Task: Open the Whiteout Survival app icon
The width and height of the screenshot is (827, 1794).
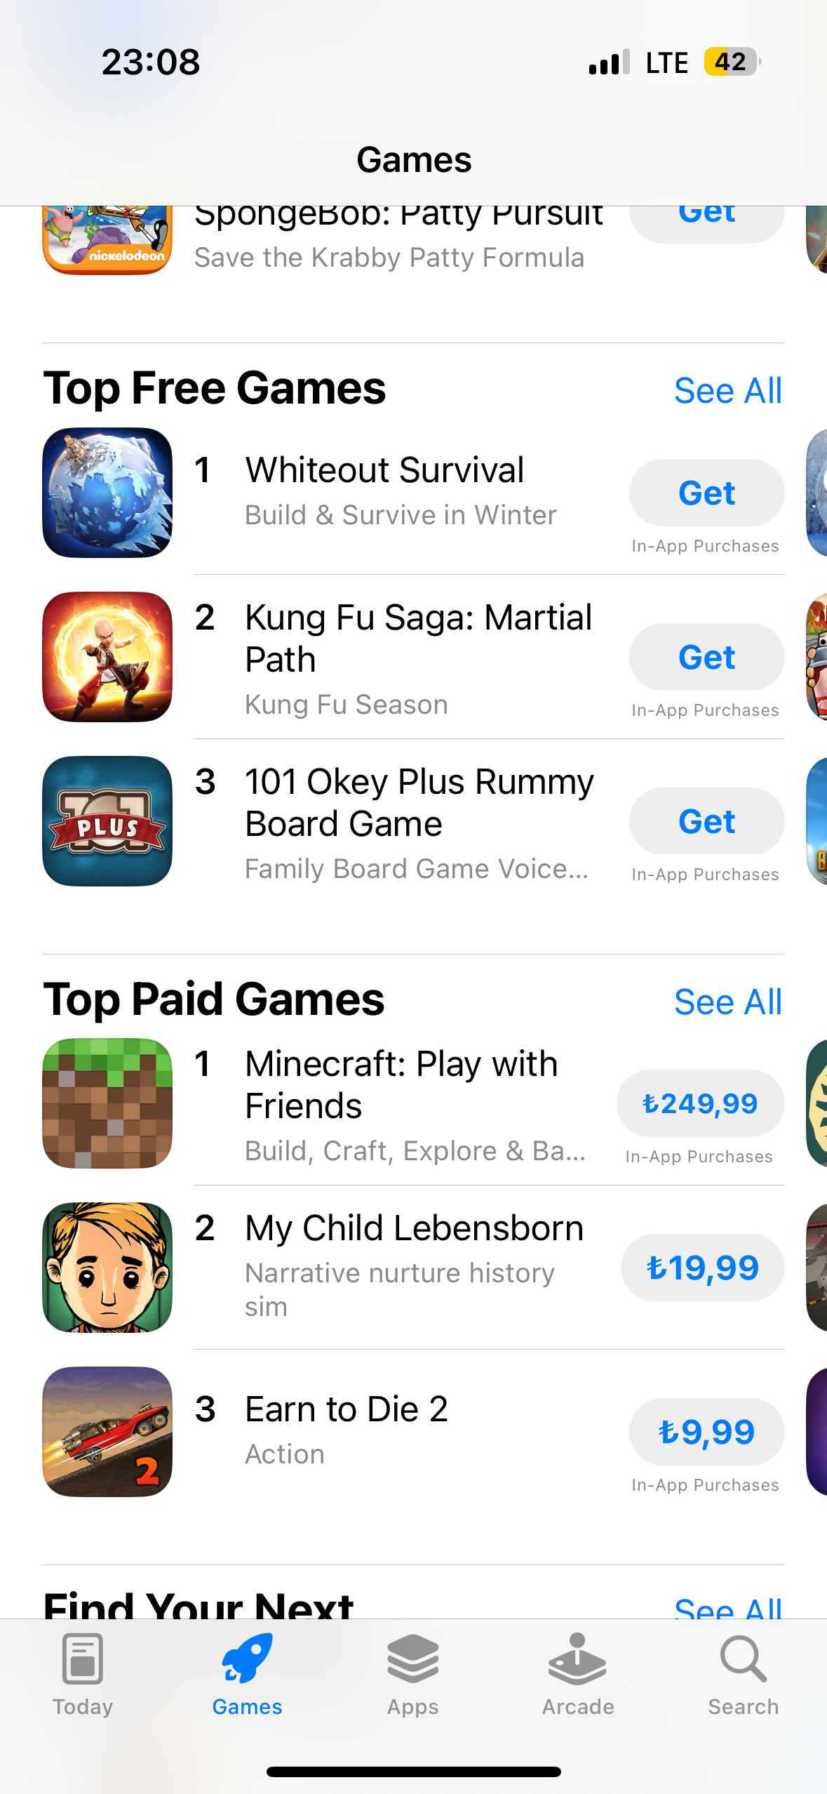Action: pyautogui.click(x=107, y=493)
